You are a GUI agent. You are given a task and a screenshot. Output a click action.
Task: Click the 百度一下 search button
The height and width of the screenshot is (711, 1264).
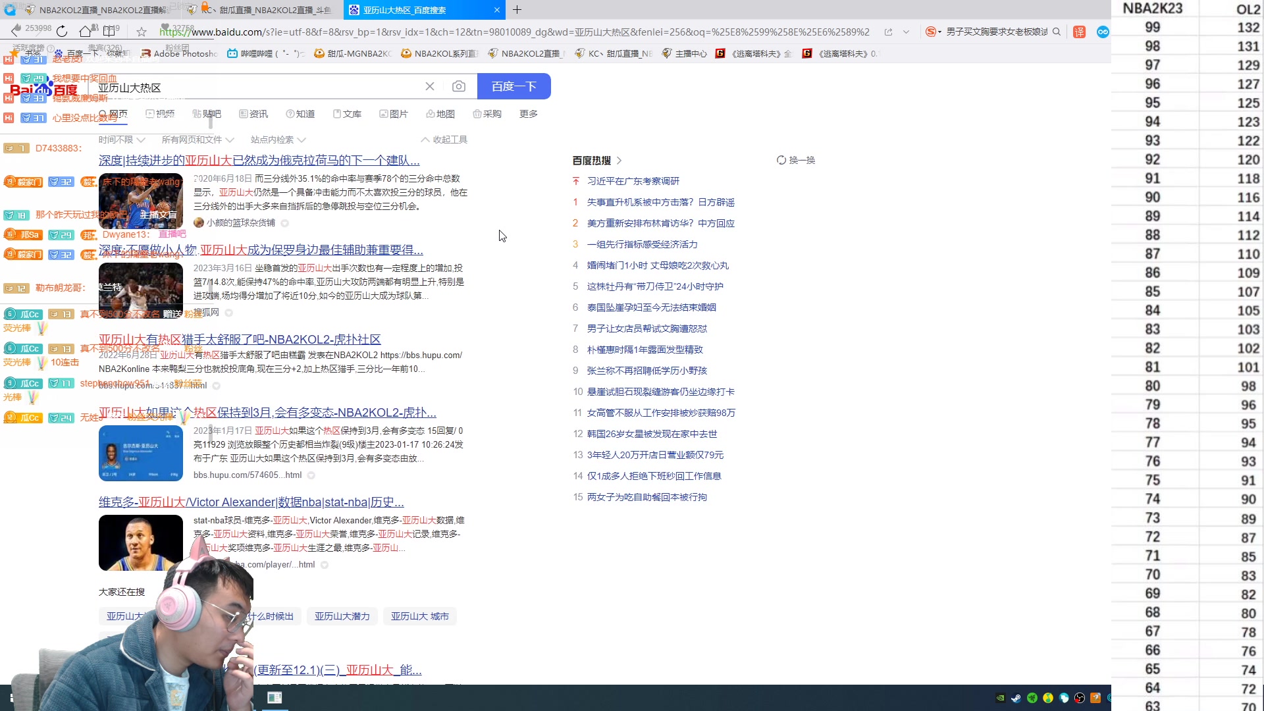[514, 86]
